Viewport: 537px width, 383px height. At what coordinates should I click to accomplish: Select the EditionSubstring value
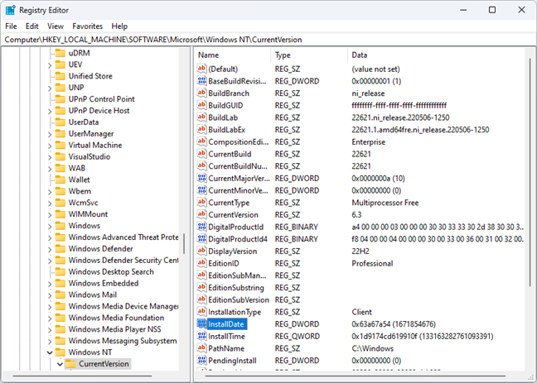236,288
